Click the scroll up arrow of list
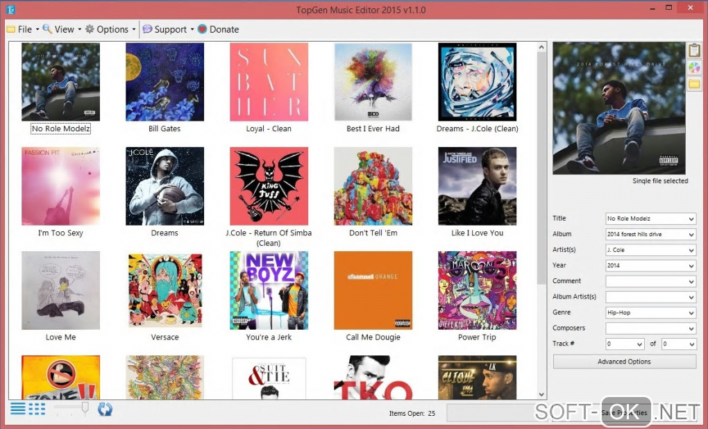This screenshot has height=429, width=708. 541,47
